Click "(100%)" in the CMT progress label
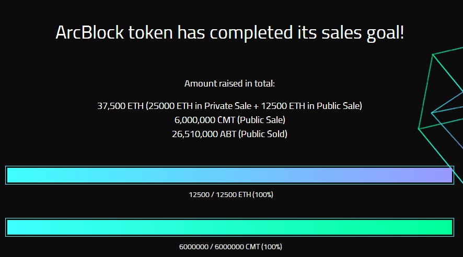The height and width of the screenshot is (257, 463). (x=272, y=247)
